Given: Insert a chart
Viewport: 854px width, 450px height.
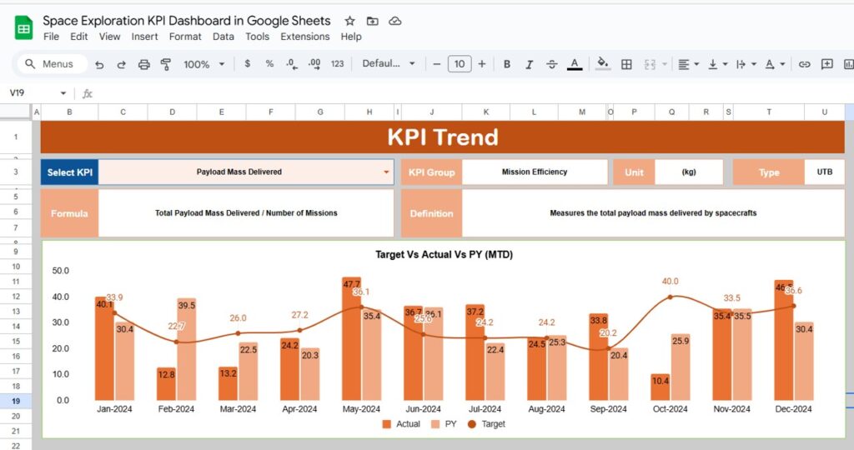Looking at the screenshot, I should pos(848,64).
